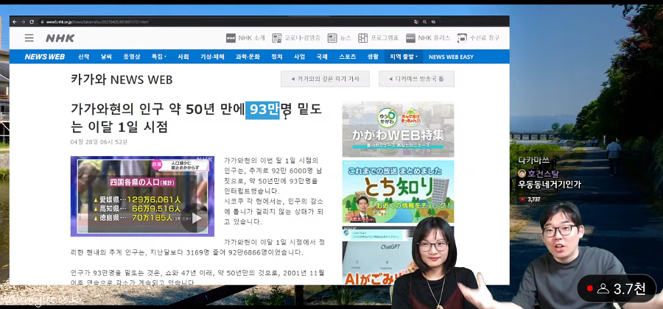The width and height of the screenshot is (663, 309).
Task: Select the 과학·문화 nav item
Action: (x=248, y=57)
